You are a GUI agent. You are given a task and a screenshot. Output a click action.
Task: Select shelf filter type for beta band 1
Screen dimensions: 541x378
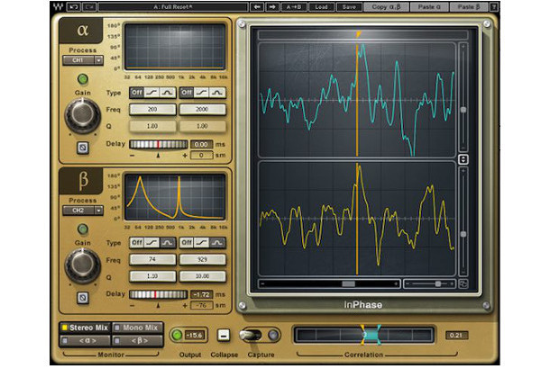click(x=151, y=243)
